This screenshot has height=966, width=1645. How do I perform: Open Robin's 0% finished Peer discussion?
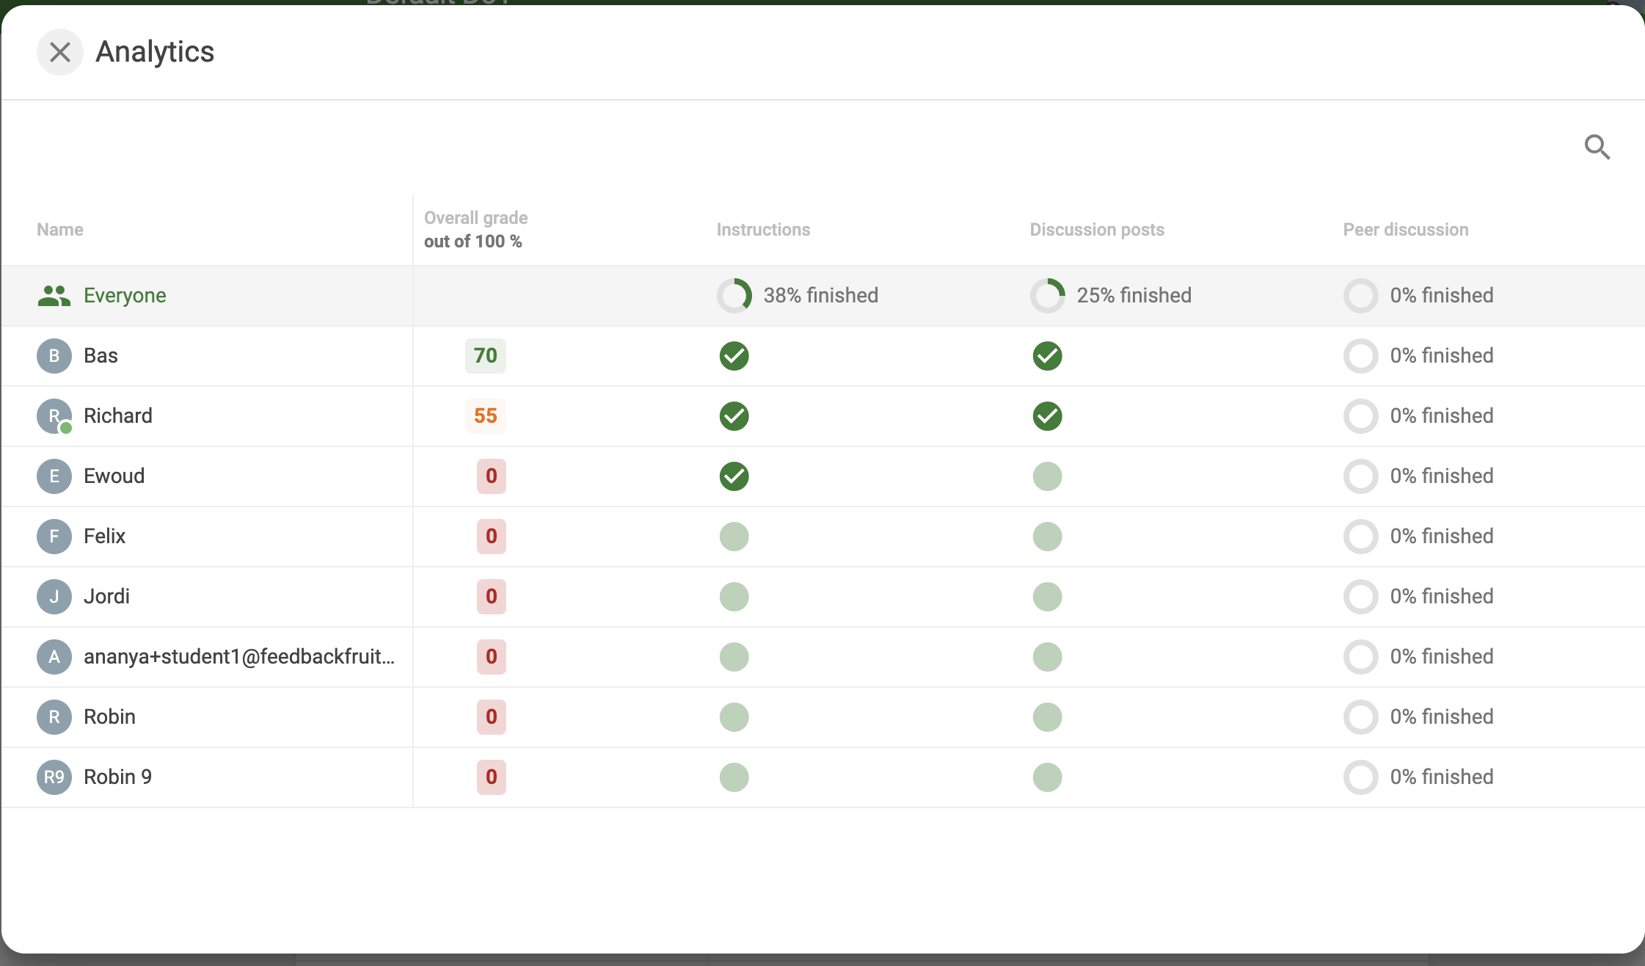(1418, 717)
